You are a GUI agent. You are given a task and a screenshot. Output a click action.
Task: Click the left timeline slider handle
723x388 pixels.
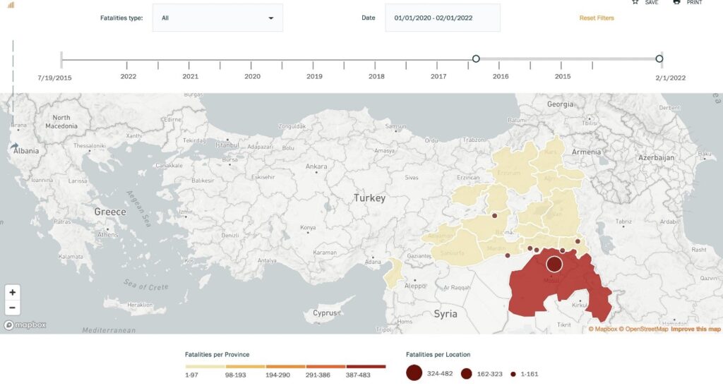coord(476,59)
